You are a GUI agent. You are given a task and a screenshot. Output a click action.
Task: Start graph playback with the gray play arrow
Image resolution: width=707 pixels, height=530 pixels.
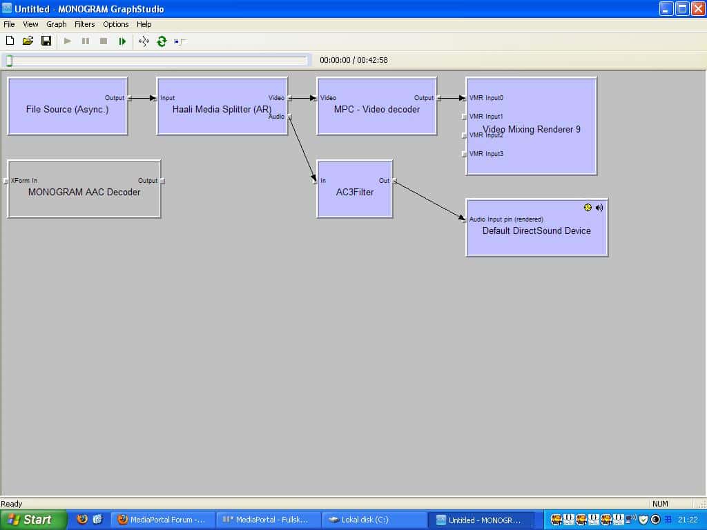(68, 41)
